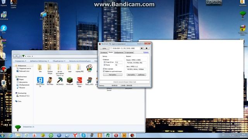This screenshot has width=248, height=139.
Task: Click the Bandicam pause recording button
Action: [142, 48]
